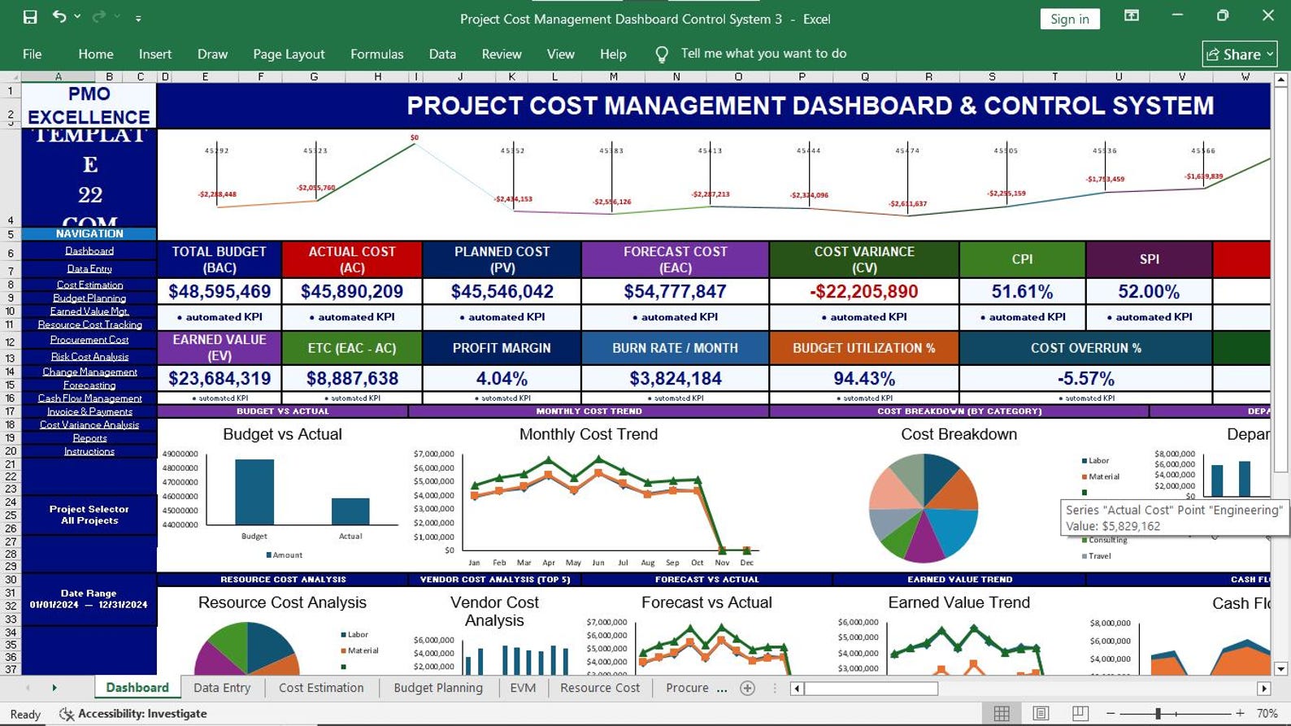Click the New sheet plus icon

click(x=748, y=688)
